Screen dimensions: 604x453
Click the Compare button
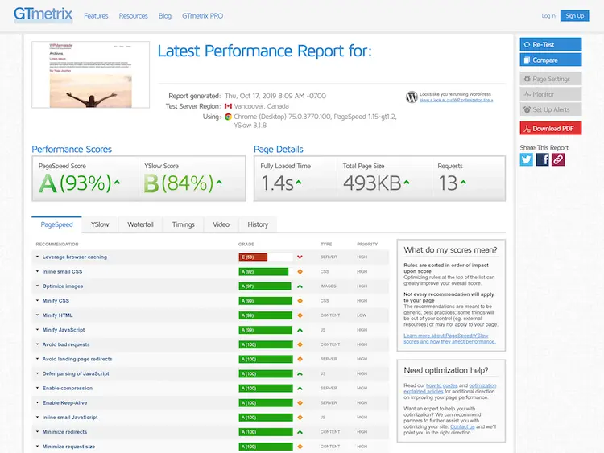click(551, 60)
